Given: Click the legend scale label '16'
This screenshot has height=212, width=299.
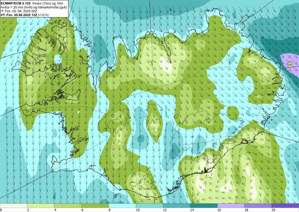Looking at the screenshot, I should pyautogui.click(x=219, y=210).
